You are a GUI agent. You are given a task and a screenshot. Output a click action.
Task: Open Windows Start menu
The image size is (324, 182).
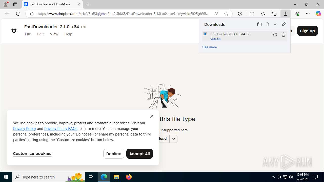point(6,177)
